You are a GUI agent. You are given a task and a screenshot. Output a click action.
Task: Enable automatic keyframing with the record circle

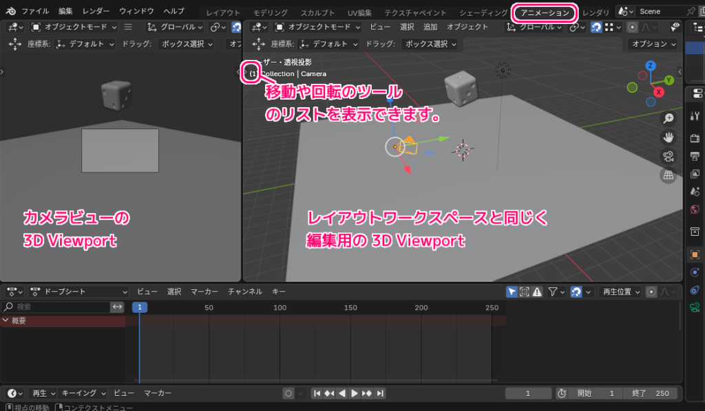[x=651, y=291]
